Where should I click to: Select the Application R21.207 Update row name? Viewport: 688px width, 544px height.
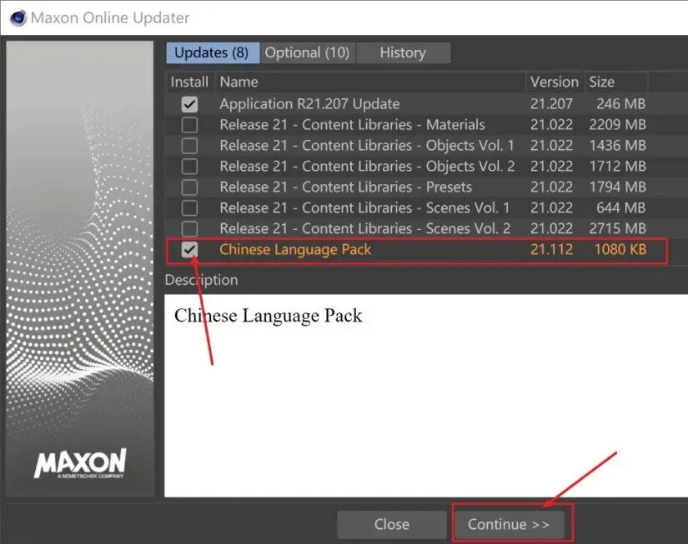point(309,104)
